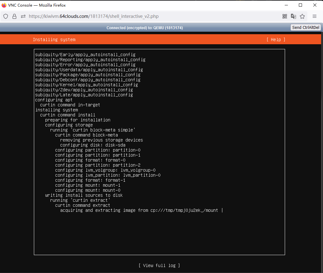Bookmark this page with the star icon
323x273 pixels.
(x=302, y=16)
